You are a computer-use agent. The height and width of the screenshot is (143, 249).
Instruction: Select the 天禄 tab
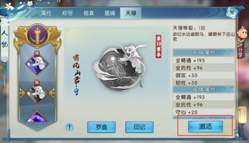point(131,13)
